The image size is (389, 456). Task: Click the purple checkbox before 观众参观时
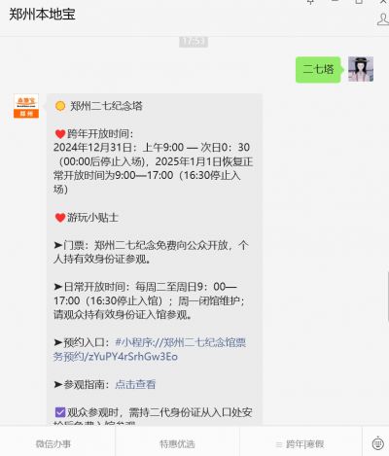[60, 412]
